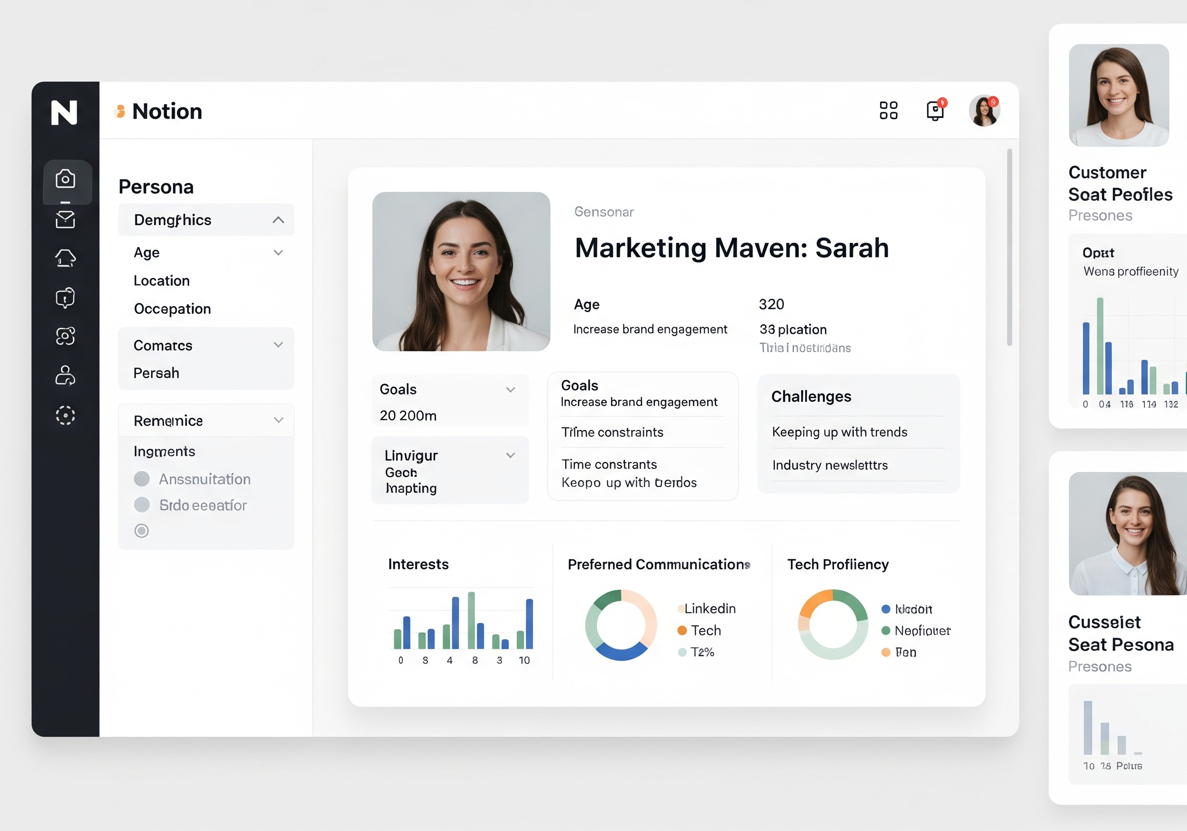Click the user avatar in top right
This screenshot has width=1187, height=831.
(x=984, y=110)
